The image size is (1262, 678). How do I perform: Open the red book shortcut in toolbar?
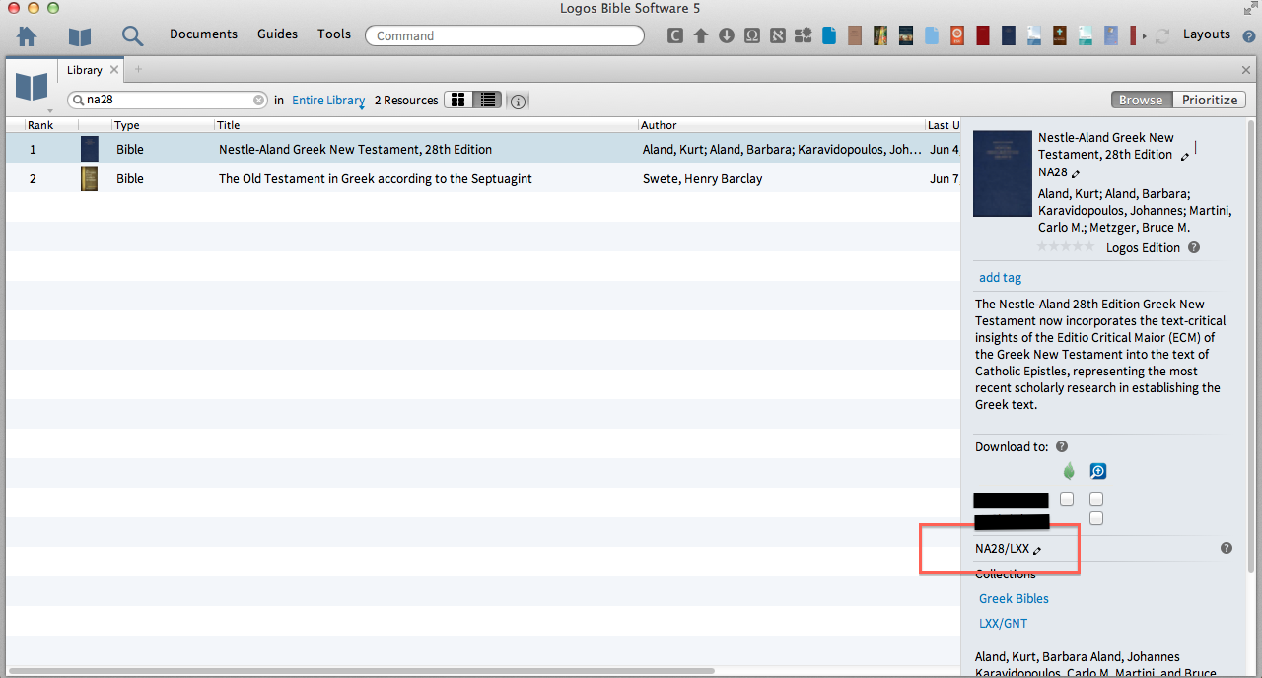(x=983, y=35)
